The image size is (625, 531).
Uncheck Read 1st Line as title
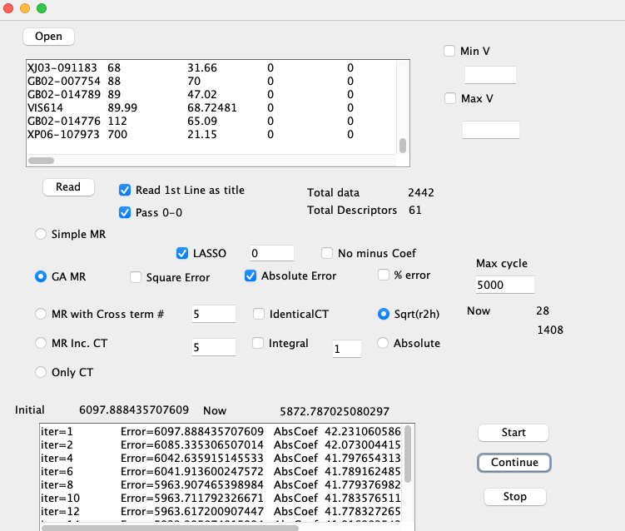pos(126,190)
